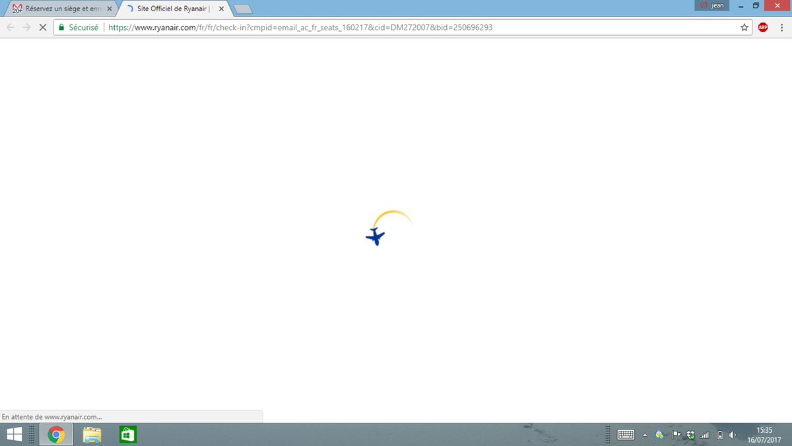Go back to the previous page
The height and width of the screenshot is (446, 792).
coord(10,27)
